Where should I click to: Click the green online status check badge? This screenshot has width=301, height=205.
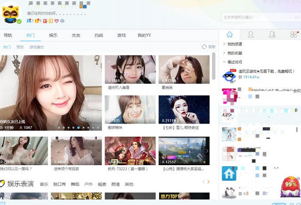point(19,21)
